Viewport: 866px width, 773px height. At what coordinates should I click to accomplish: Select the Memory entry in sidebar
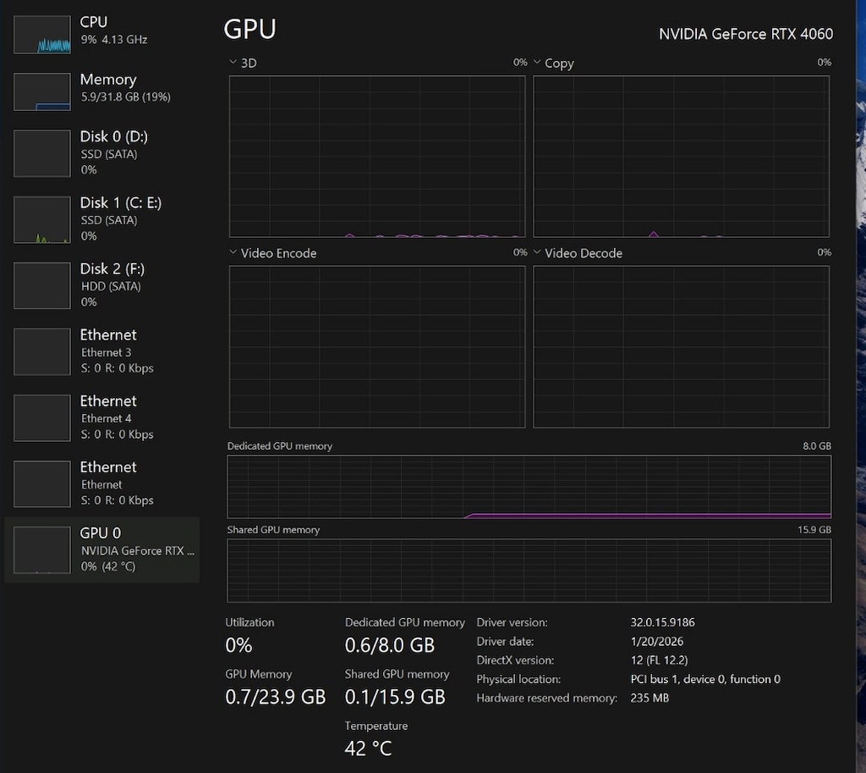pos(102,91)
